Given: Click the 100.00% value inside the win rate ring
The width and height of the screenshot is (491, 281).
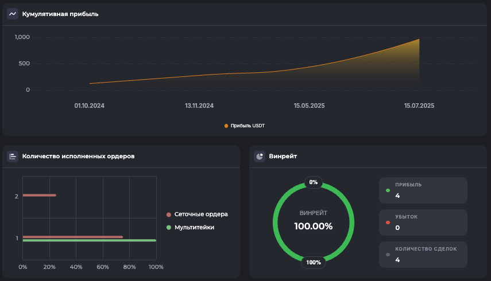Looking at the screenshot, I should (x=314, y=226).
